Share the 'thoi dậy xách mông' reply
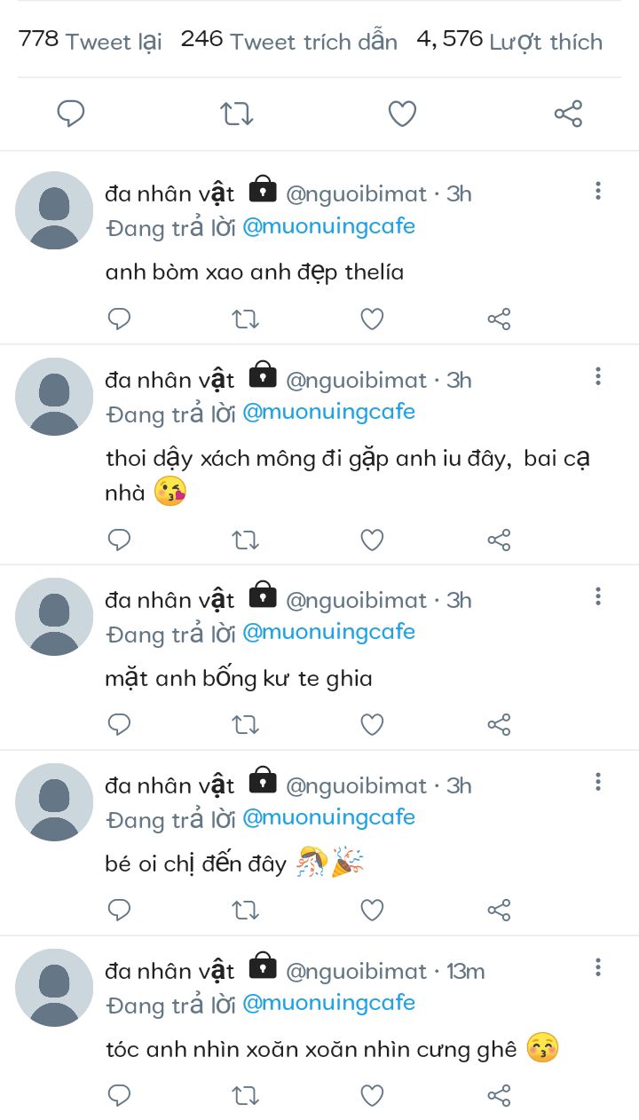The width and height of the screenshot is (639, 1120). pyautogui.click(x=499, y=540)
